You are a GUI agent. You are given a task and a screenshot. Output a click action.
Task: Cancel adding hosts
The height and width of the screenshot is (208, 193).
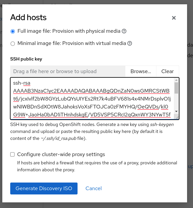coord(93,188)
